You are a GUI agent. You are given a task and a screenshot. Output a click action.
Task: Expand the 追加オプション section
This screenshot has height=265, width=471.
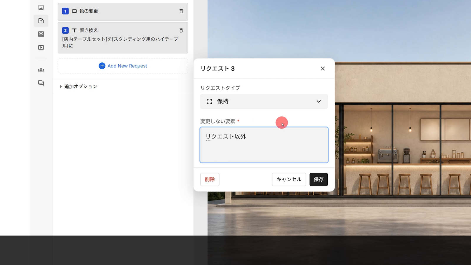79,87
